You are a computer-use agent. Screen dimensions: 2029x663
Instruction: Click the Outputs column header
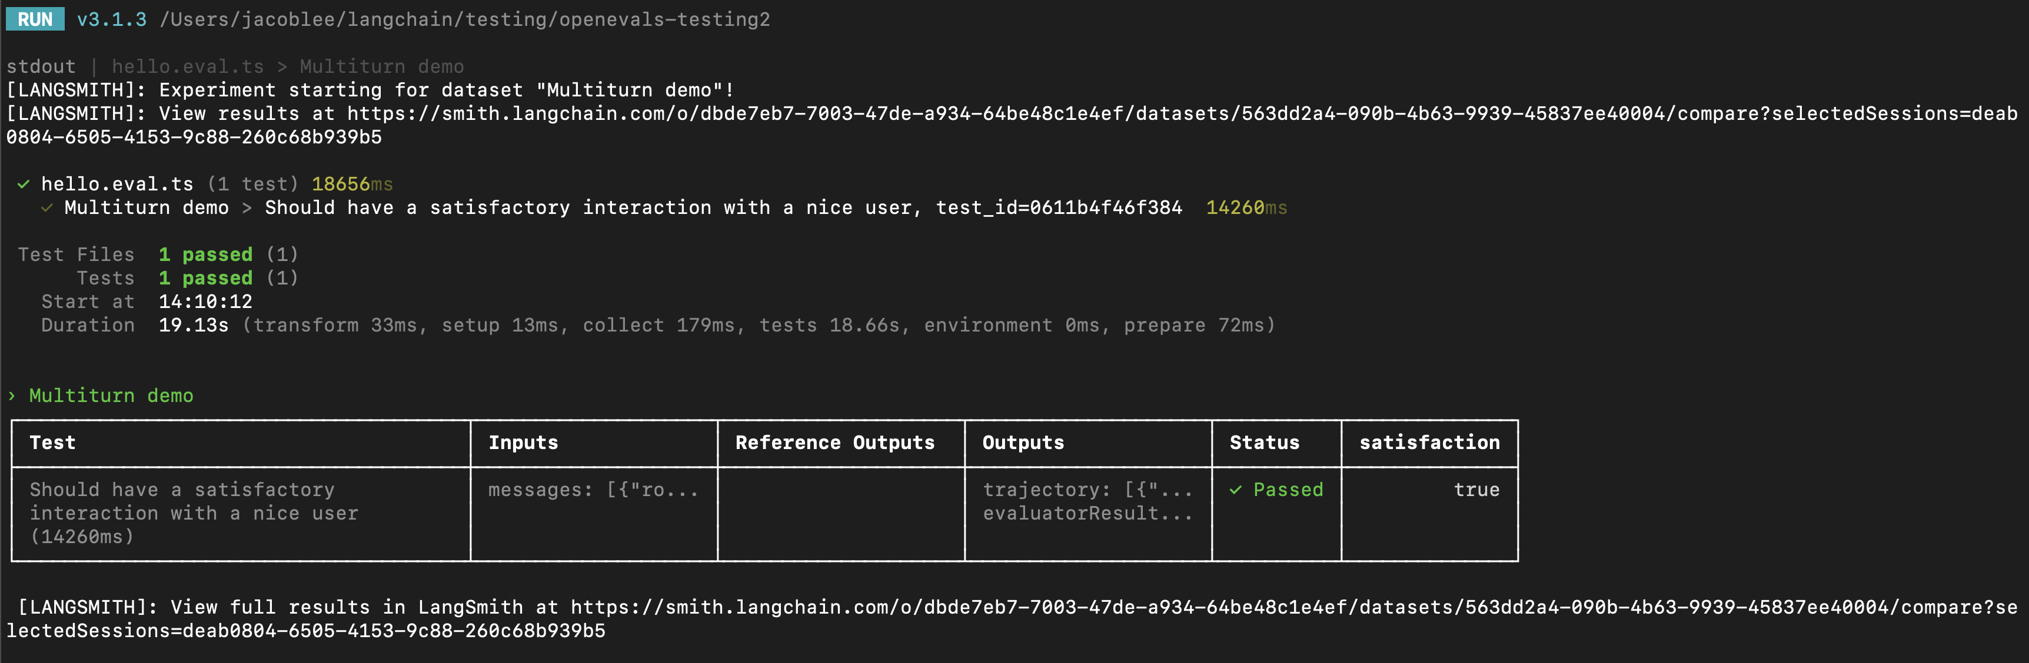1023,443
